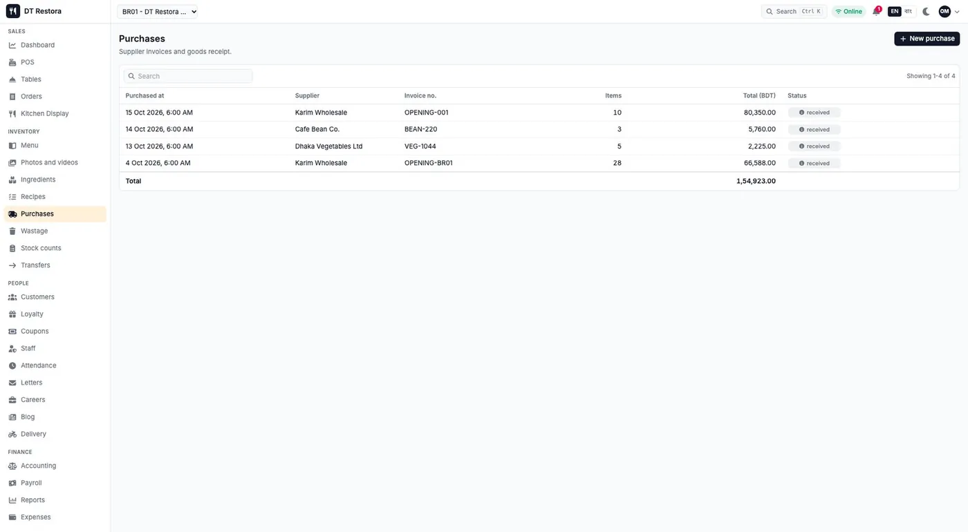Click the 80,350.00 total cell

click(x=760, y=113)
